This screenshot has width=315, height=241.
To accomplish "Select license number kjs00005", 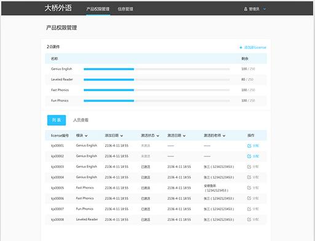I will (x=58, y=188).
